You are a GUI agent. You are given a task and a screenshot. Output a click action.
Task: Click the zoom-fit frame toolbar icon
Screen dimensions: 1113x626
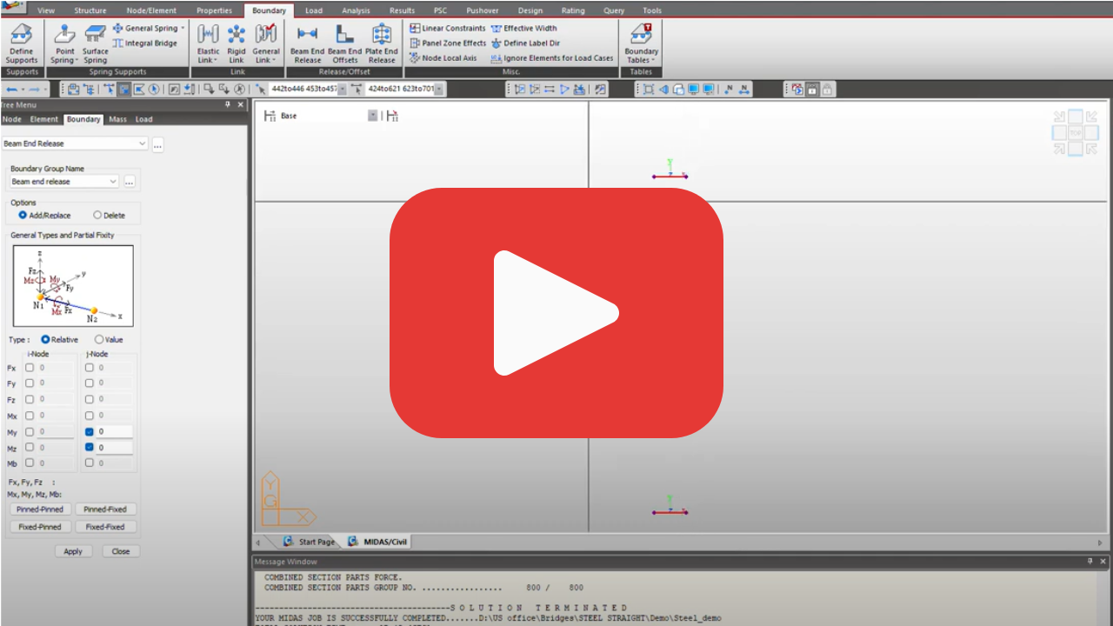(x=649, y=90)
